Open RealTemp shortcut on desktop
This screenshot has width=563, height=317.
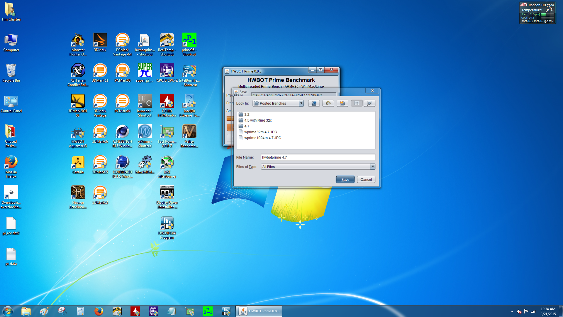point(167,45)
